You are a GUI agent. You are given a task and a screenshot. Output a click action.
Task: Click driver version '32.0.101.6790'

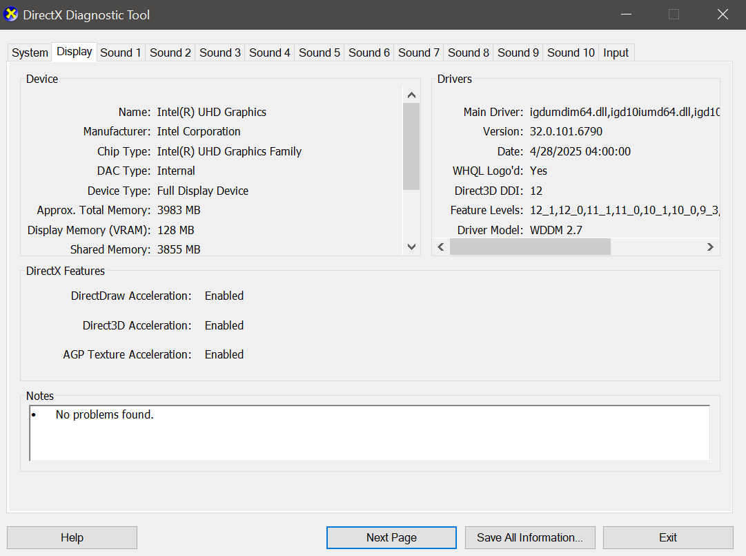[566, 131]
